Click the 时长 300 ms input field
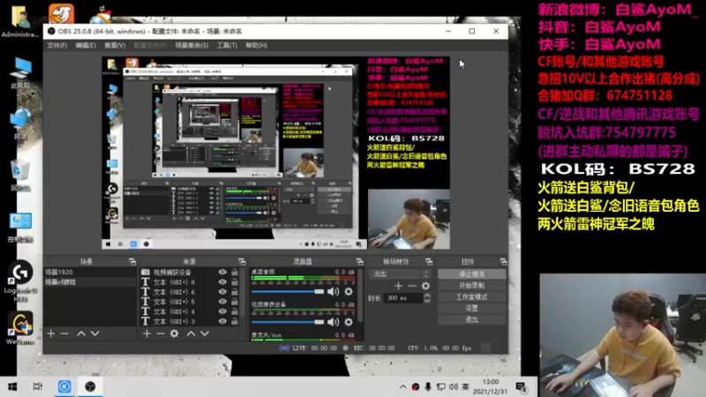This screenshot has height=397, width=706. (x=403, y=298)
